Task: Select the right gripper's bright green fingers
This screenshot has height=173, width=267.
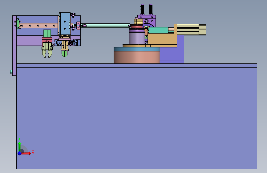Action: [65, 54]
